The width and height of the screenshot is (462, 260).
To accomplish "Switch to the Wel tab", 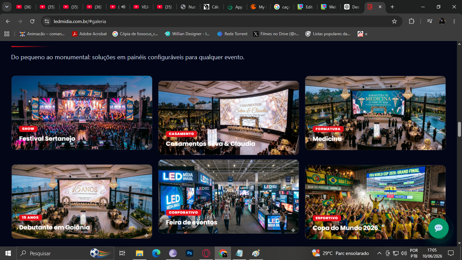I will tap(328, 7).
